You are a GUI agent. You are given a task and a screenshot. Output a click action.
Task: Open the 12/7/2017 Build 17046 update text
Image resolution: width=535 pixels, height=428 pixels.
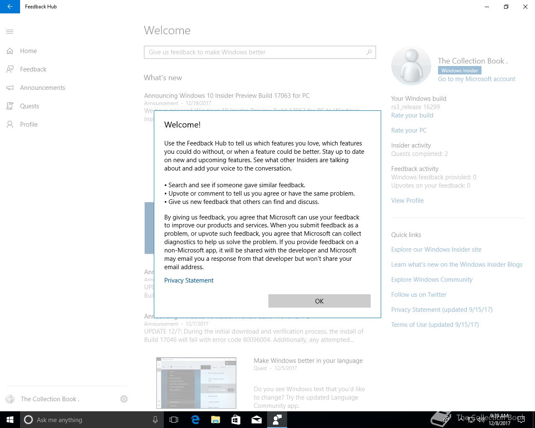[254, 336]
